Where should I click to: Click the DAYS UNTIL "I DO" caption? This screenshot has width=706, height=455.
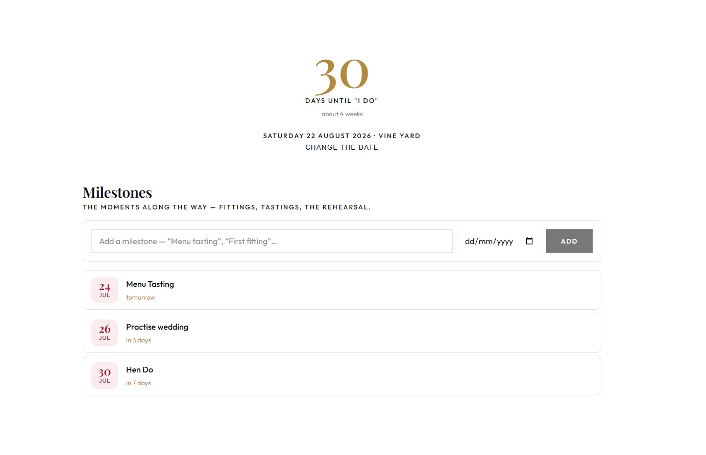coord(342,101)
